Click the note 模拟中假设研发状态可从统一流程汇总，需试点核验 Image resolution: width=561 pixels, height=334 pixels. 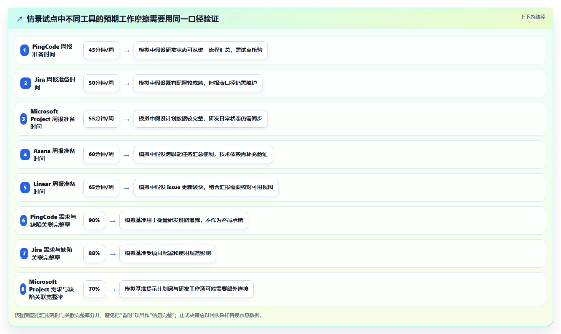tap(201, 50)
